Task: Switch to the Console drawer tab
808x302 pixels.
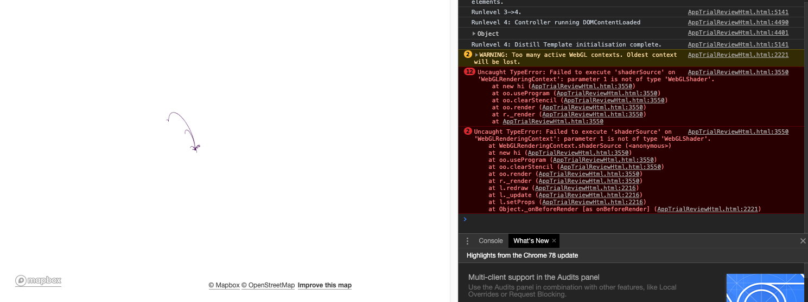Action: (x=491, y=241)
